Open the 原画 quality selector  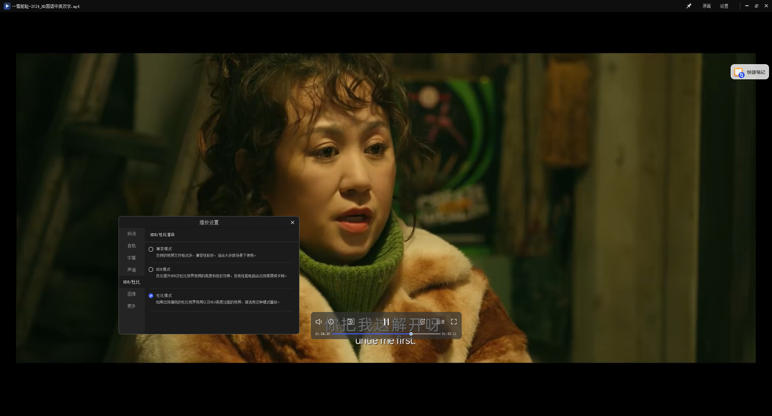(x=706, y=6)
